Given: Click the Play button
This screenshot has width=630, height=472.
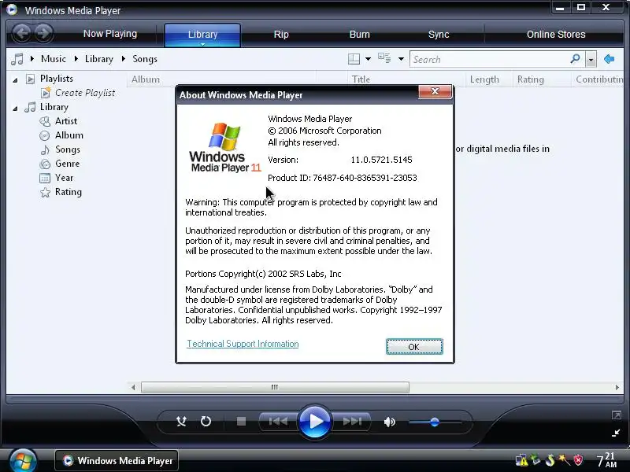Looking at the screenshot, I should [x=315, y=422].
